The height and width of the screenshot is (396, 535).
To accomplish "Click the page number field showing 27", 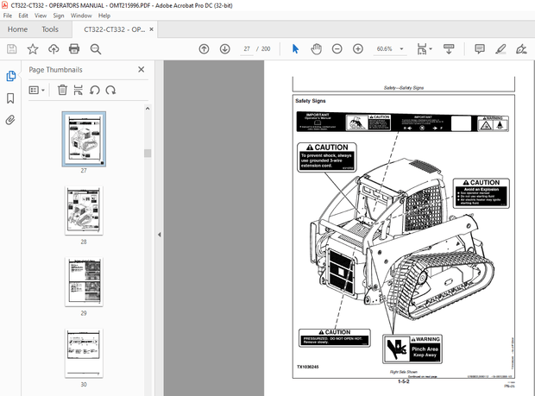I will (x=247, y=49).
